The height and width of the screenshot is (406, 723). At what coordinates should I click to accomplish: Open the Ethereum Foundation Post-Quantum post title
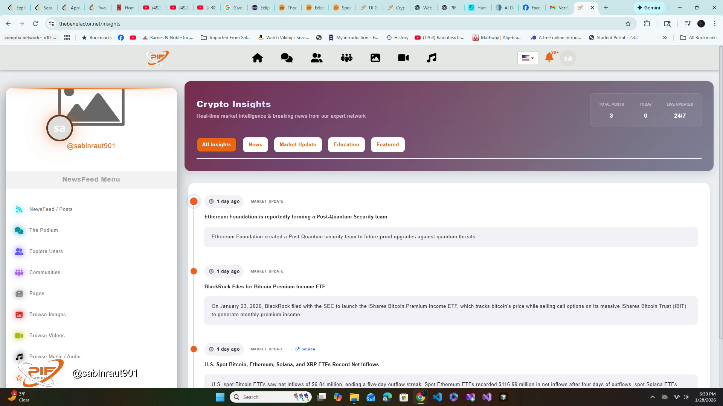[x=296, y=217]
